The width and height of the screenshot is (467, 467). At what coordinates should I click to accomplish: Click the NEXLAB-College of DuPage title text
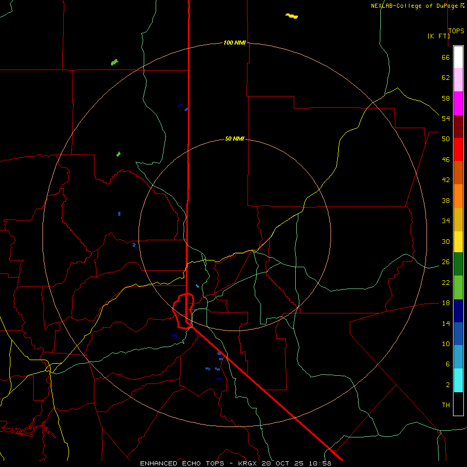click(x=417, y=6)
